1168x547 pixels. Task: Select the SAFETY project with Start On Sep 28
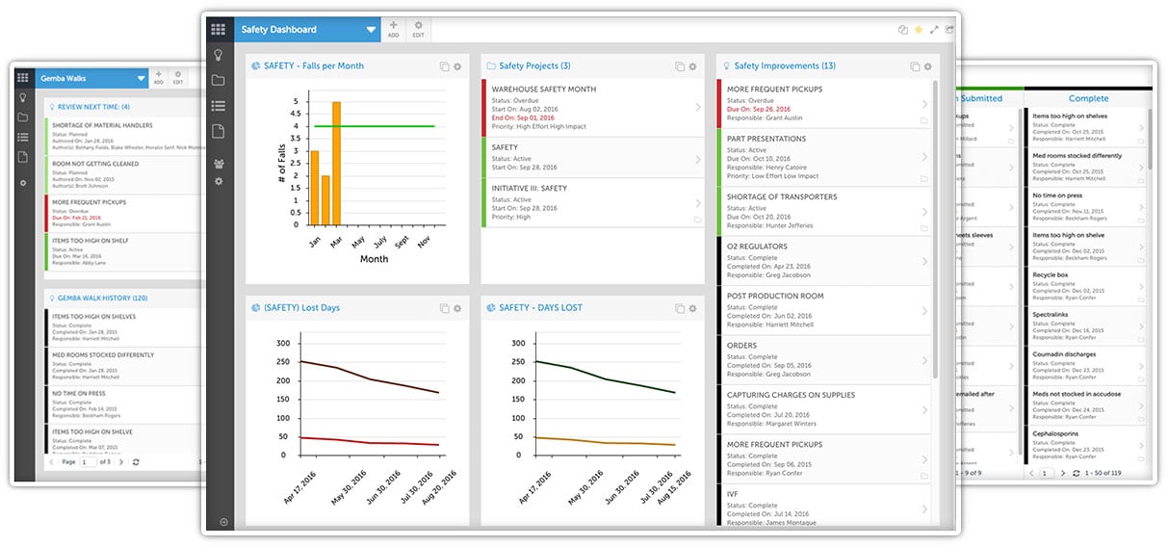[595, 157]
